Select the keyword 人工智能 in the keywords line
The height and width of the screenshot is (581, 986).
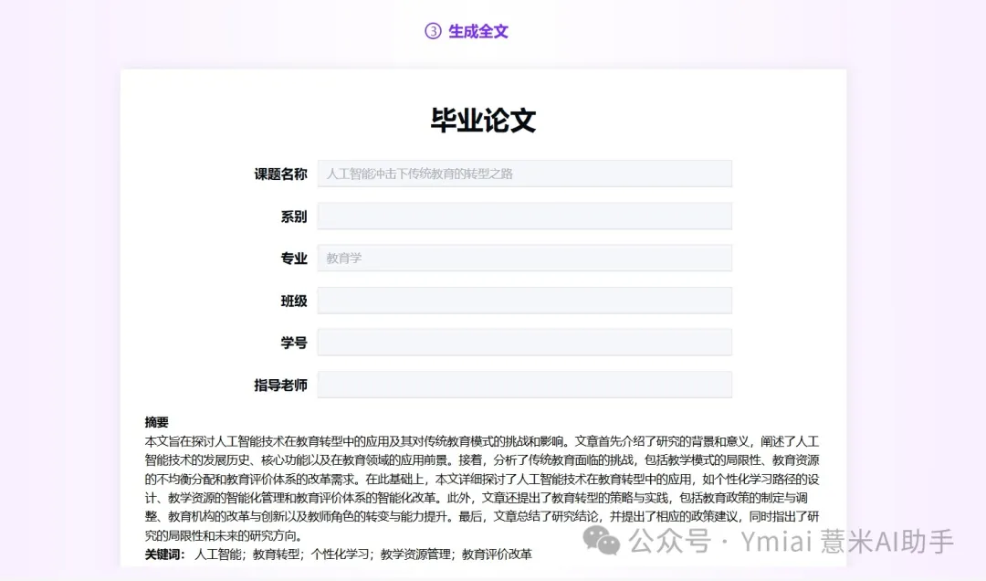click(215, 553)
